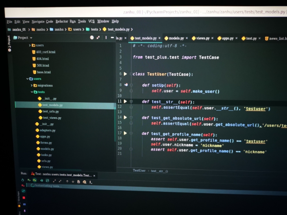Switch to the models.py editor tab
This screenshot has width=287, height=215.
pyautogui.click(x=176, y=38)
